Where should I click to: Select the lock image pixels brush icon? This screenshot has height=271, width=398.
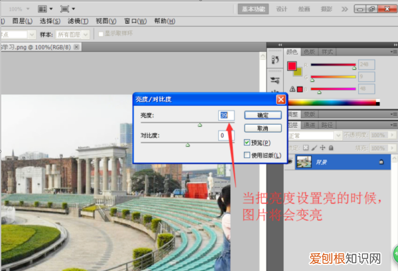coord(314,148)
